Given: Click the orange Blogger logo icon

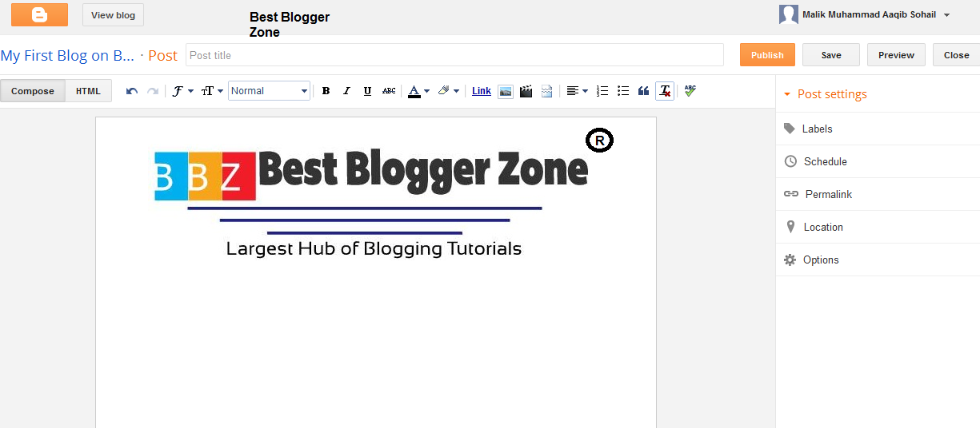Looking at the screenshot, I should [x=39, y=14].
